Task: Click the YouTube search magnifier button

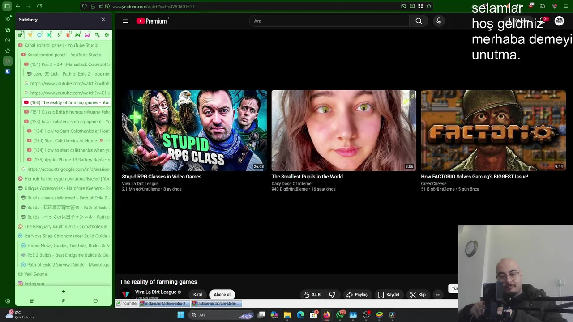Action: pyautogui.click(x=419, y=21)
